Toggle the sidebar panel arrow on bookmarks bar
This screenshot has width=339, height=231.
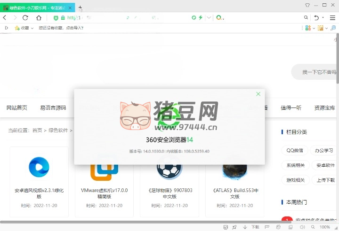[x=6, y=28]
